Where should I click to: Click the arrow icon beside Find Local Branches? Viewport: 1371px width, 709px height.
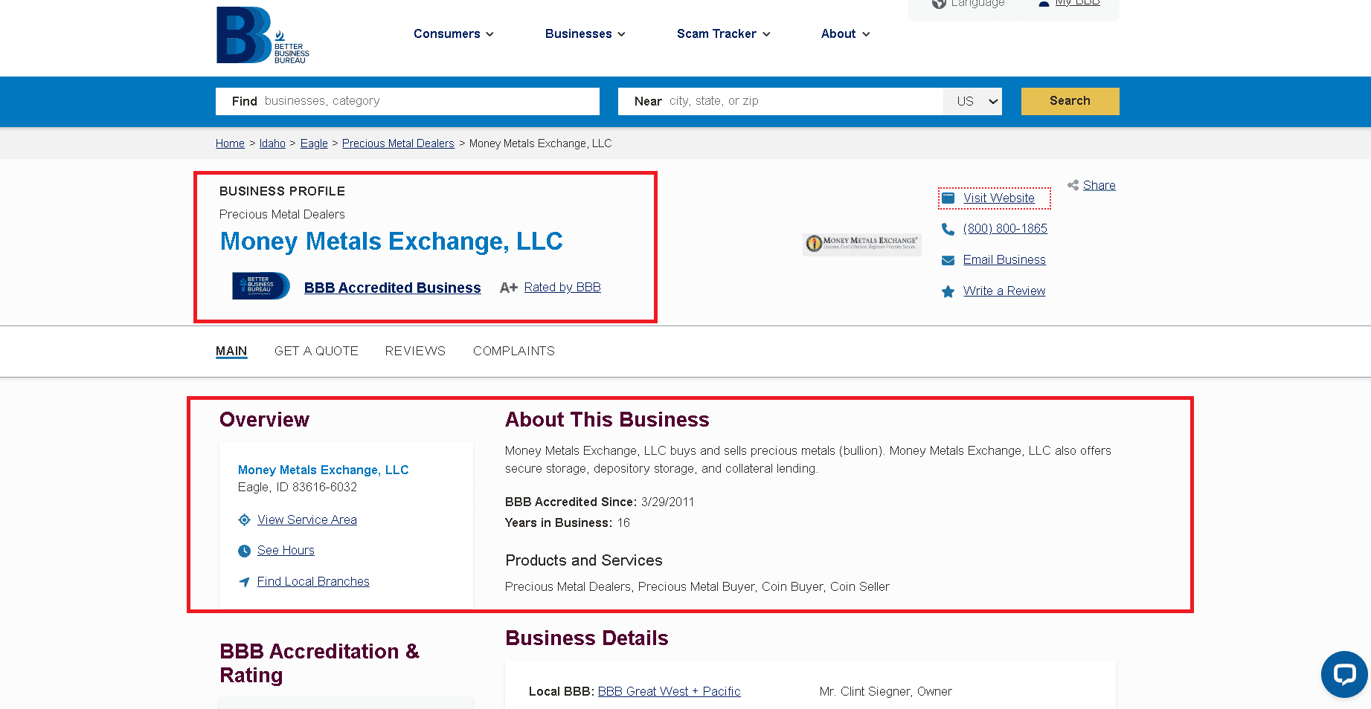(244, 582)
